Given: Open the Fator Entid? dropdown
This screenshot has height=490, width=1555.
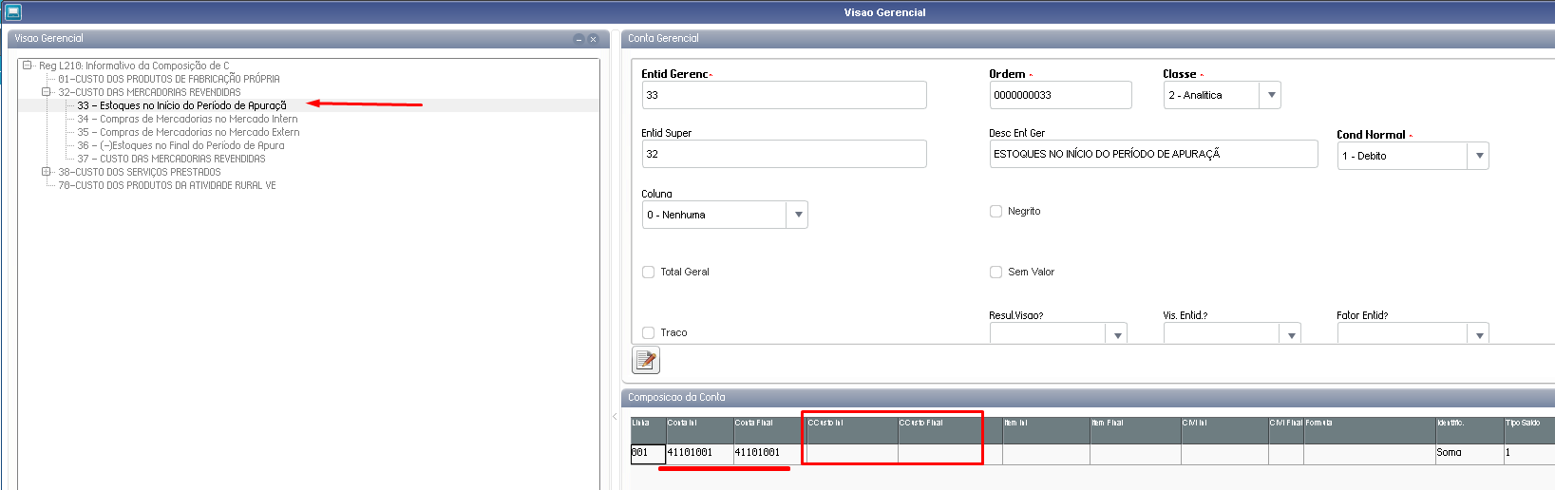Looking at the screenshot, I should 1479,334.
